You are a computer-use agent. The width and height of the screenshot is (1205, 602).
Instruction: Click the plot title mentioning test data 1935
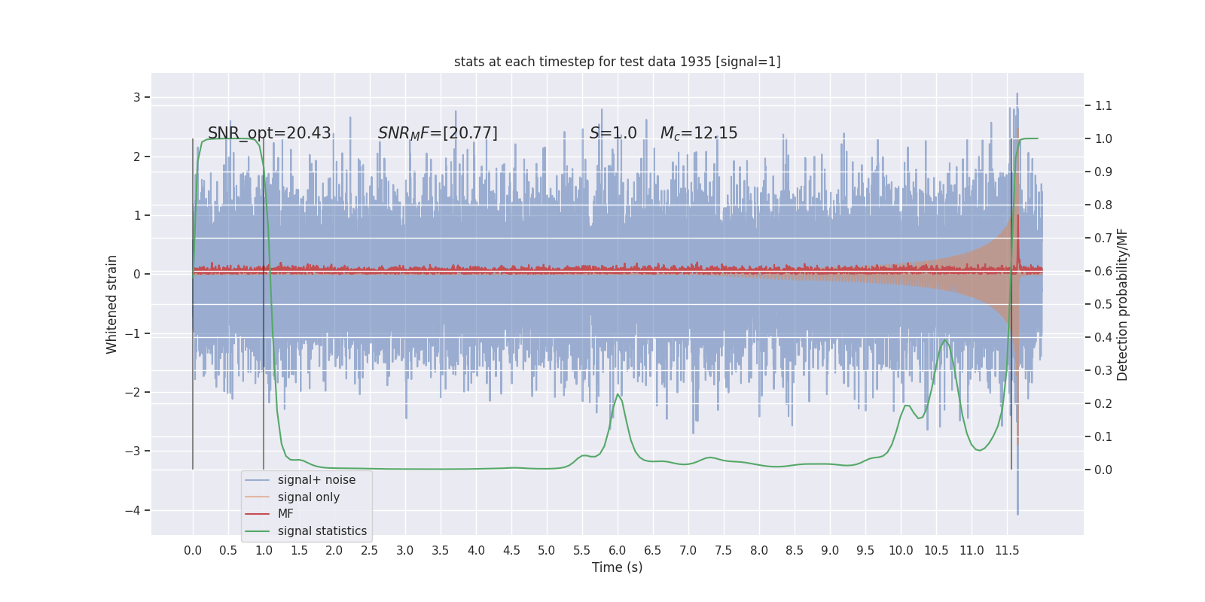tap(617, 62)
